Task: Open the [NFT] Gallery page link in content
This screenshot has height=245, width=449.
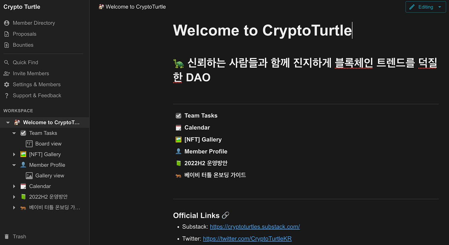Action: [x=203, y=139]
